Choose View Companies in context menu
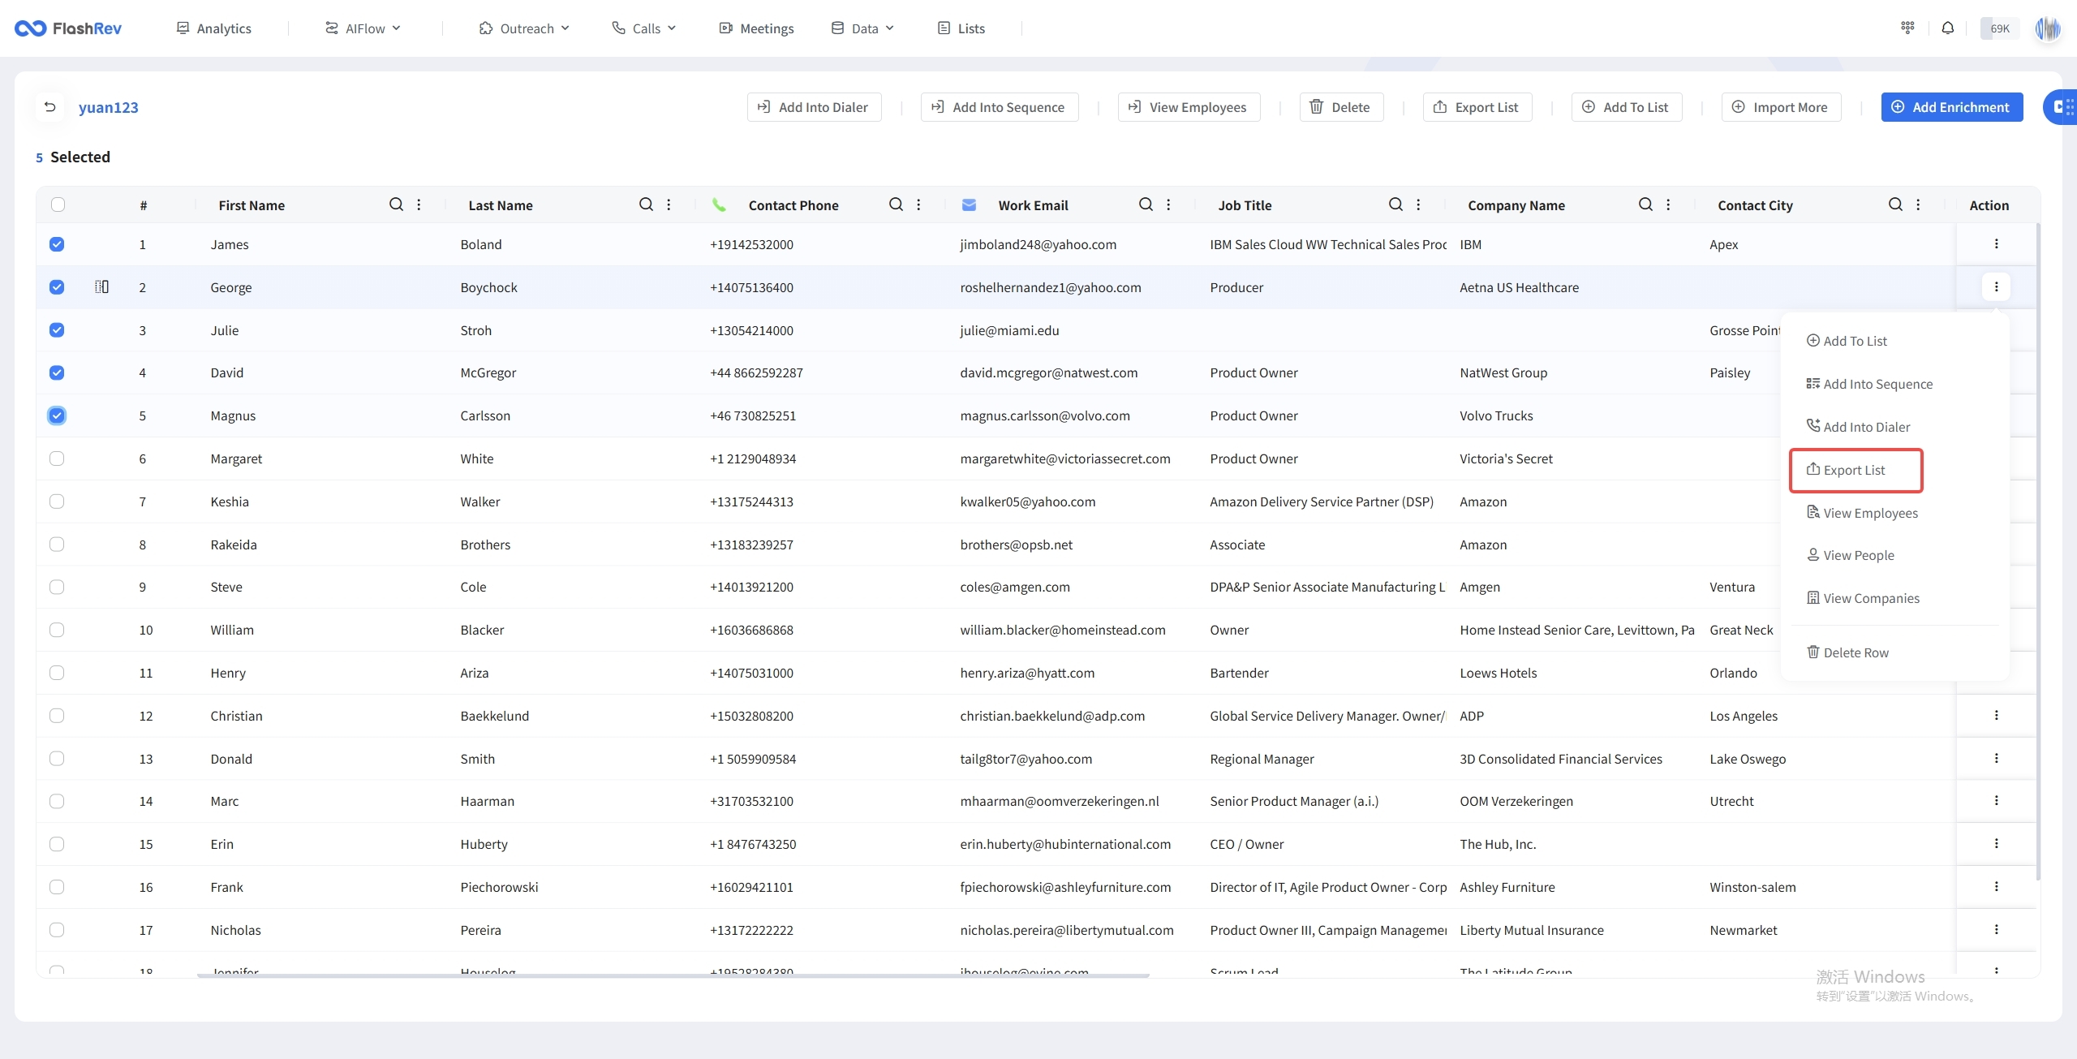This screenshot has width=2077, height=1059. tap(1863, 598)
